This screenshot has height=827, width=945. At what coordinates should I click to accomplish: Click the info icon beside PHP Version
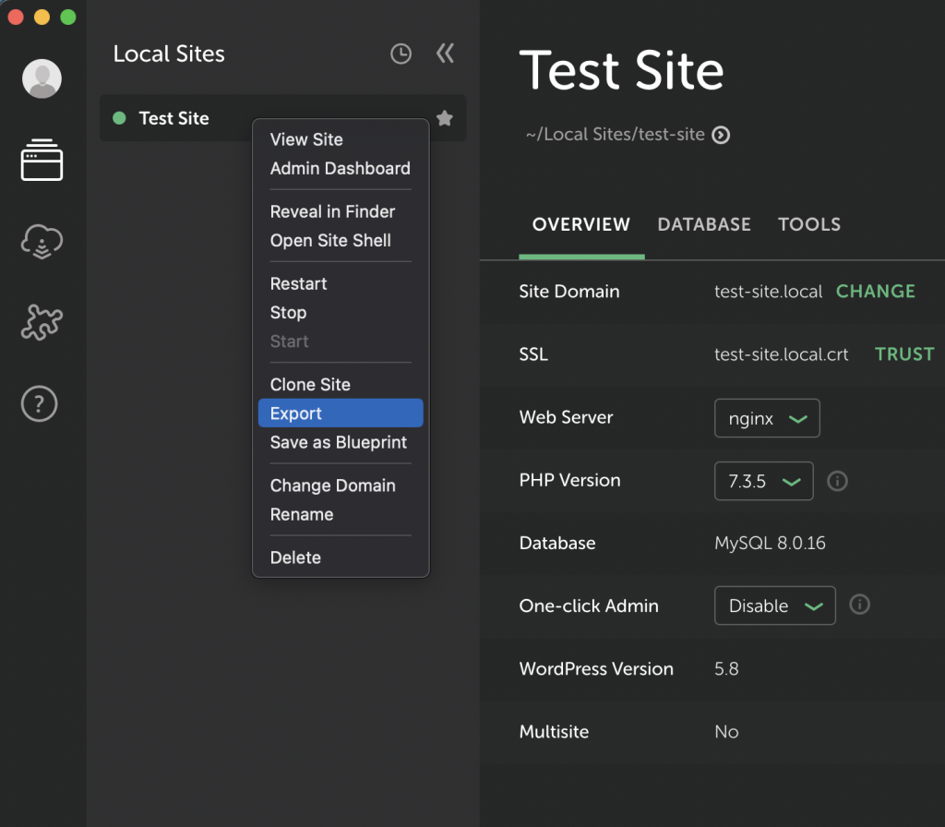[x=837, y=481]
